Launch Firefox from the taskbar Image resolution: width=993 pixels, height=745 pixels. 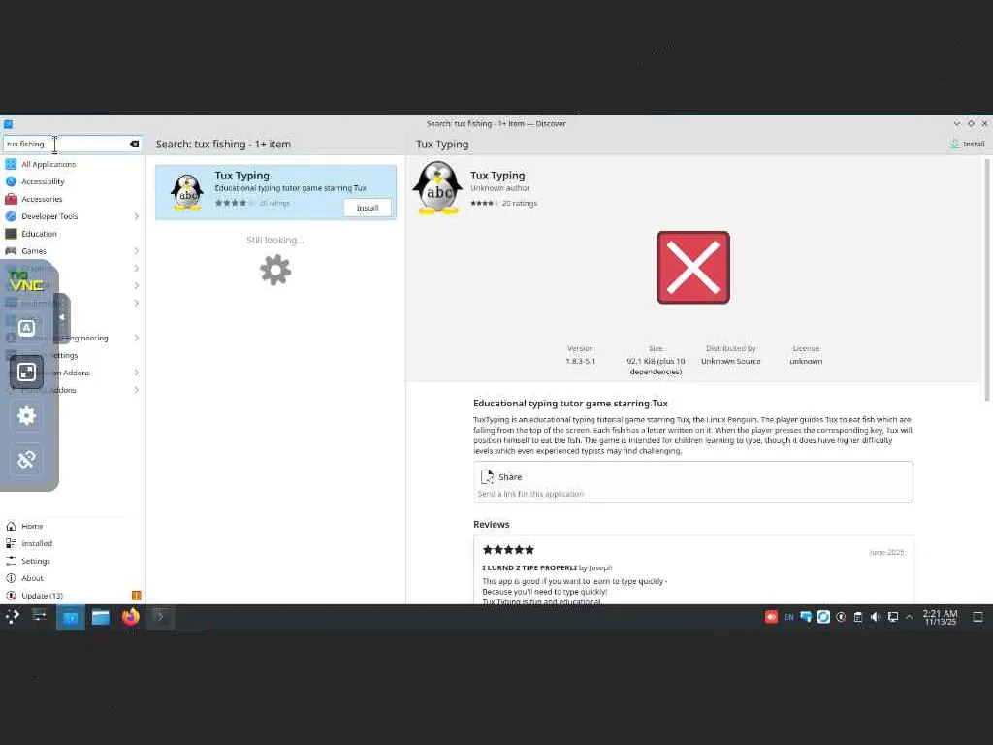tap(131, 617)
